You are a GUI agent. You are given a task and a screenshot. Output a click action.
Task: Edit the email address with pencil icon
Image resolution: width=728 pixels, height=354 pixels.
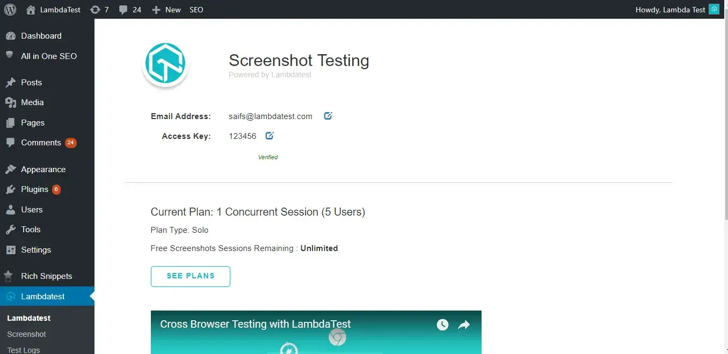coord(328,116)
